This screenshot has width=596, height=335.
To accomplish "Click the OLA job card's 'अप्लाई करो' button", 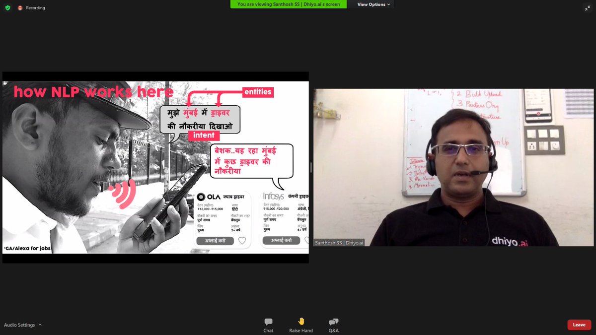I will coord(215,241).
